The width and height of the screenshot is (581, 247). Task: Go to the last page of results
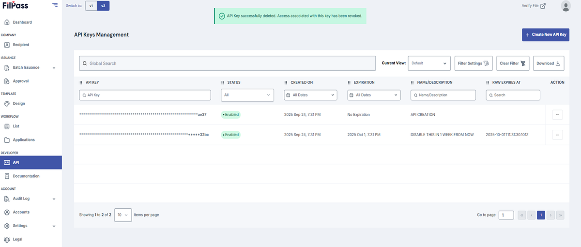[560, 215]
